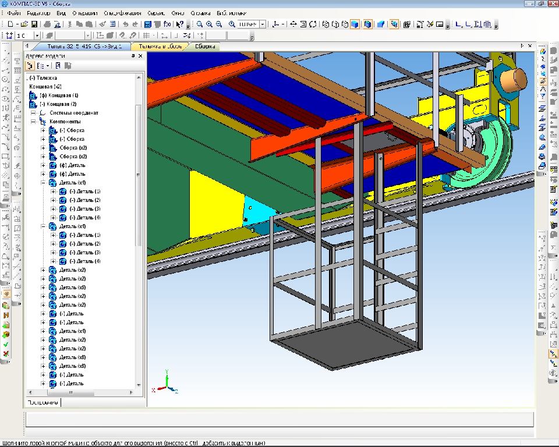The height and width of the screenshot is (447, 559).
Task: Click the model tree vertical scrollbar
Action: tap(139, 175)
